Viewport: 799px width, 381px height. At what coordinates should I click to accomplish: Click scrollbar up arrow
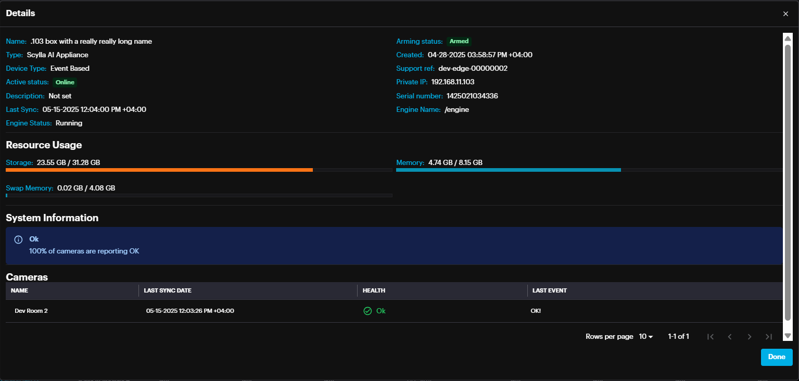[x=788, y=37]
